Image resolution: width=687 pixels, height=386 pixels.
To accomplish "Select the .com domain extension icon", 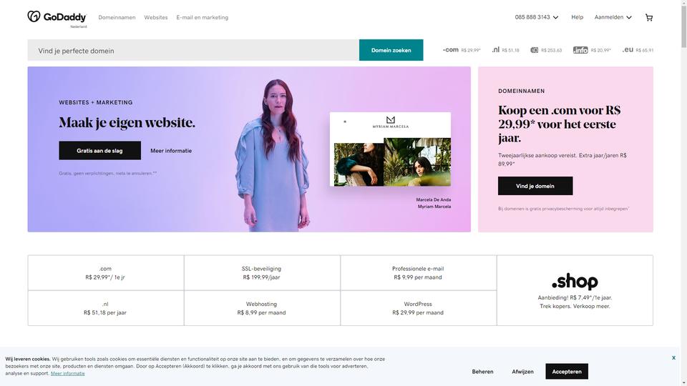I will pos(450,50).
